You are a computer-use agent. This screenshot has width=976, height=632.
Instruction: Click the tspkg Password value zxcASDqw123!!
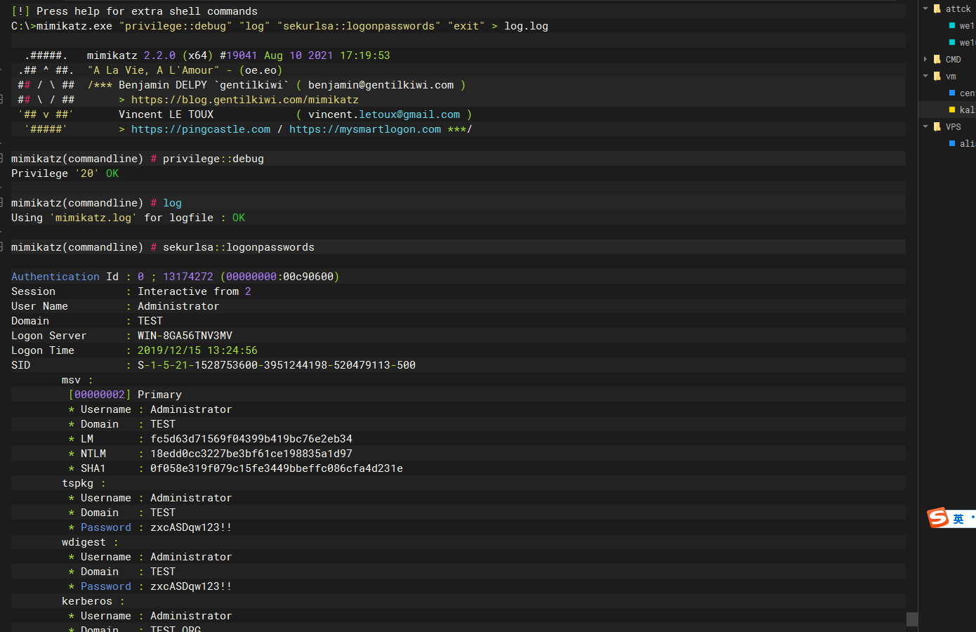[x=191, y=527]
